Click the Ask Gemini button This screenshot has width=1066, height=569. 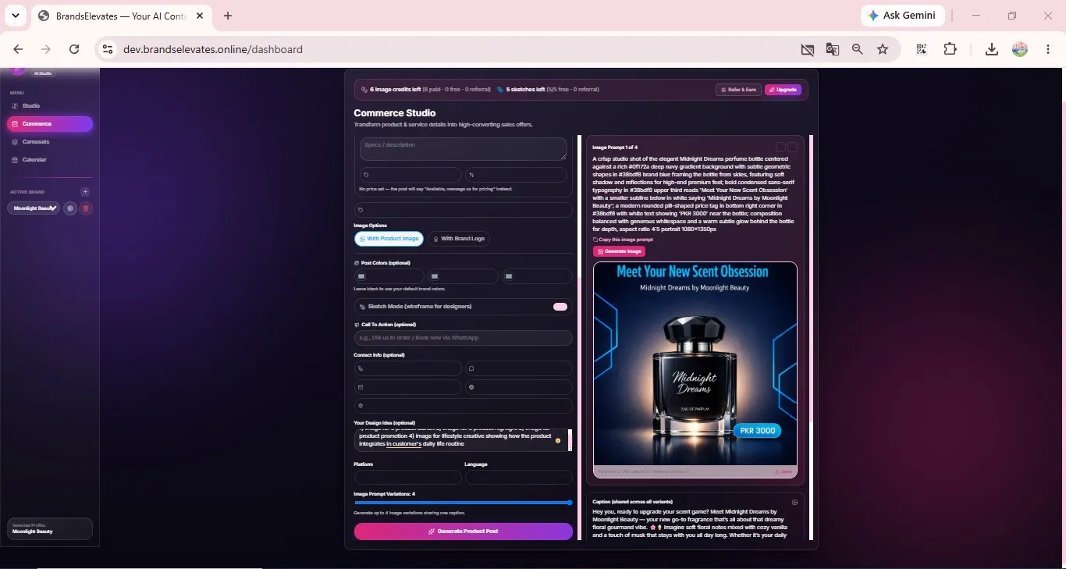click(x=904, y=16)
